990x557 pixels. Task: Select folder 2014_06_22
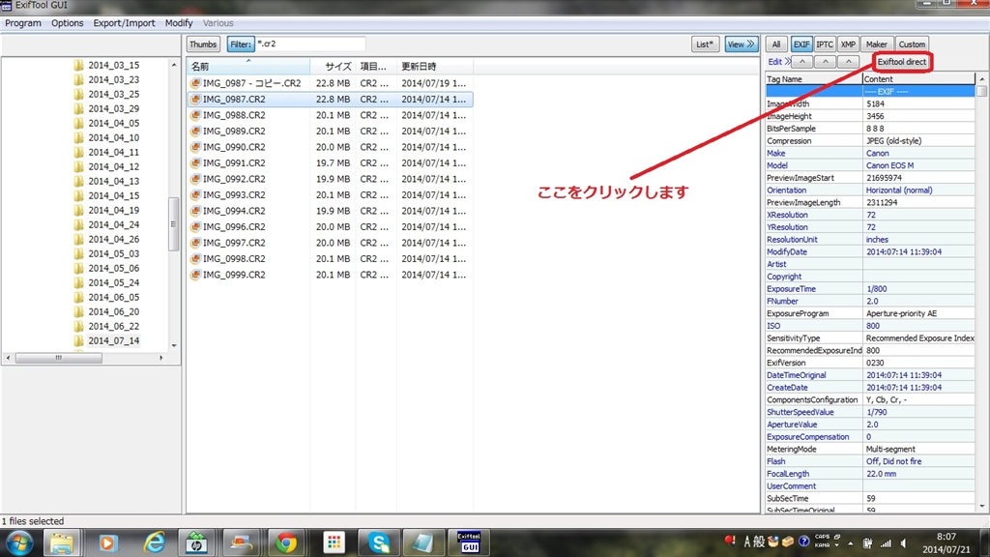point(114,327)
